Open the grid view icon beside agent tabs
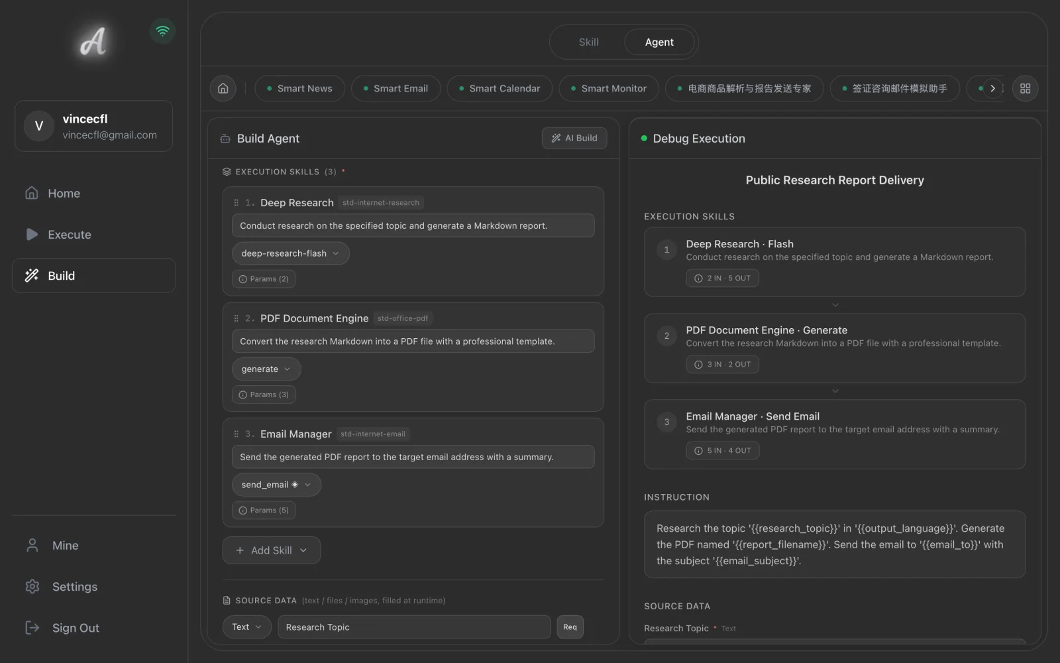Image resolution: width=1060 pixels, height=663 pixels. point(1025,88)
